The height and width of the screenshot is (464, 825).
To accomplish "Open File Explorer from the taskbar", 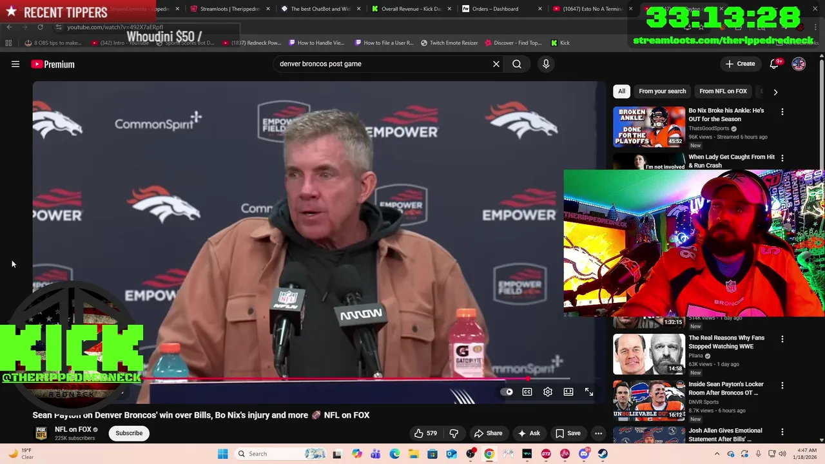I will click(413, 454).
